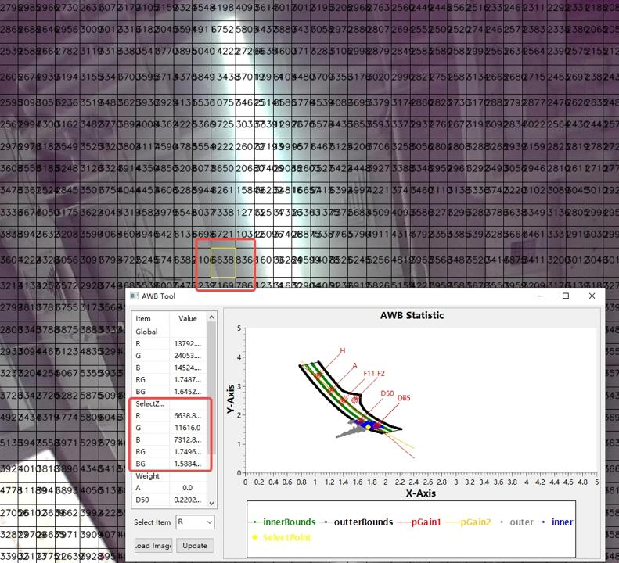Screen dimensions: 619x563
Task: Select the Global row in the table
Action: tap(169, 332)
